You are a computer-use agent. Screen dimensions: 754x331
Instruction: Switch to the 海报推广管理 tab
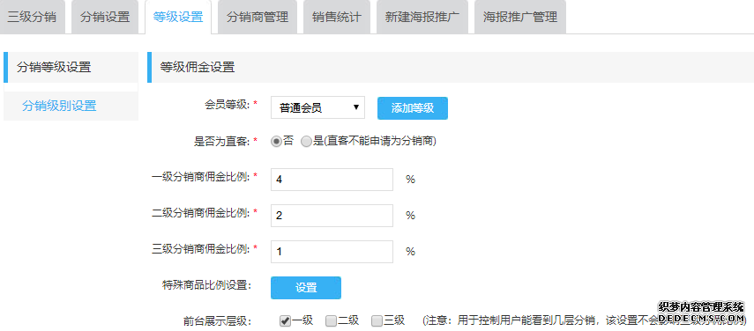[x=520, y=18]
